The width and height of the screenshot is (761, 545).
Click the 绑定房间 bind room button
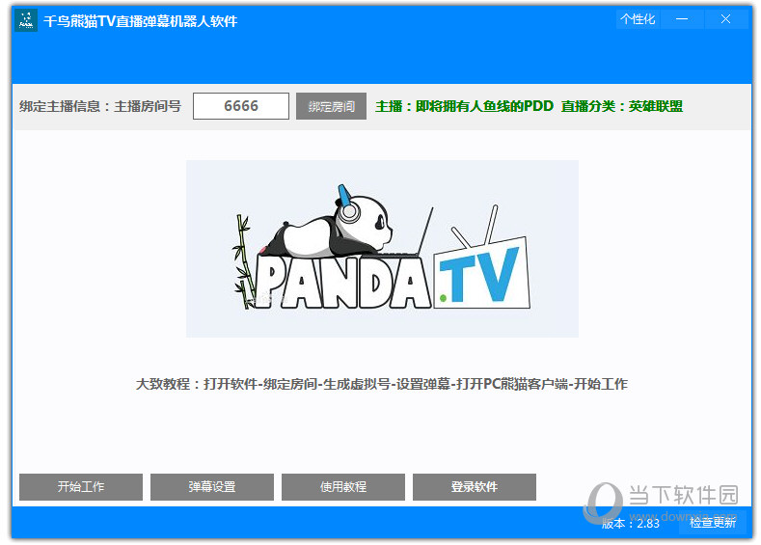[331, 106]
